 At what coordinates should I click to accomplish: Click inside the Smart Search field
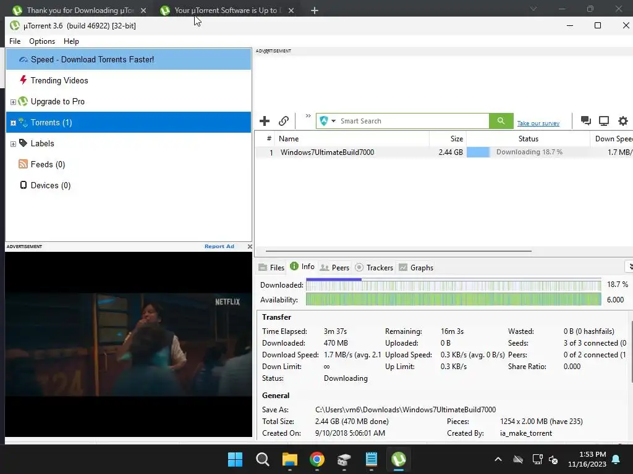tap(413, 121)
